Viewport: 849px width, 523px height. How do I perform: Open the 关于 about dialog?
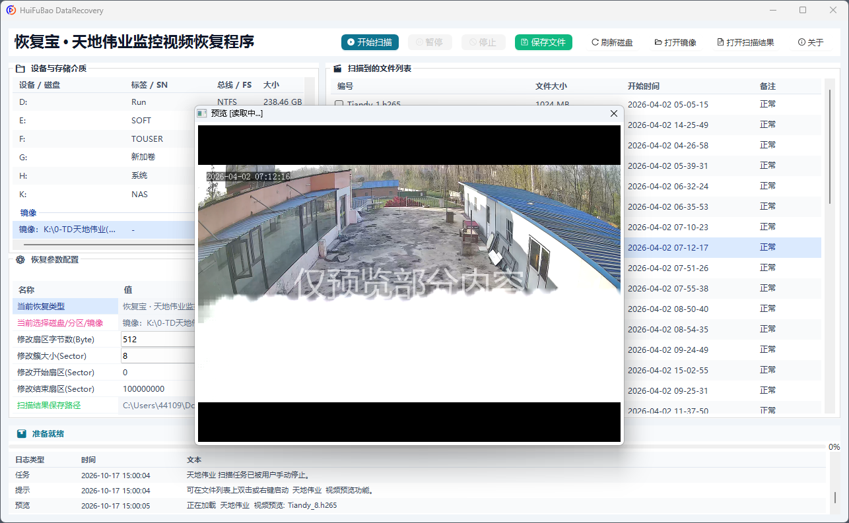811,42
